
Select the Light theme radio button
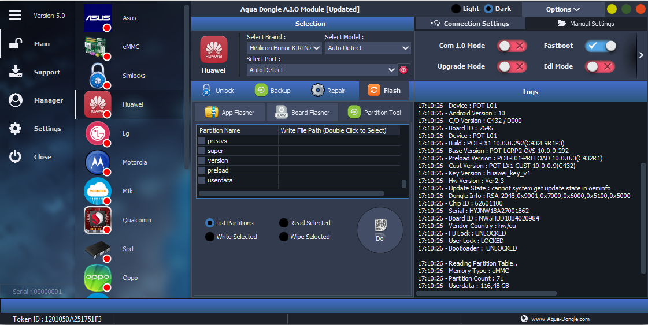click(x=456, y=9)
